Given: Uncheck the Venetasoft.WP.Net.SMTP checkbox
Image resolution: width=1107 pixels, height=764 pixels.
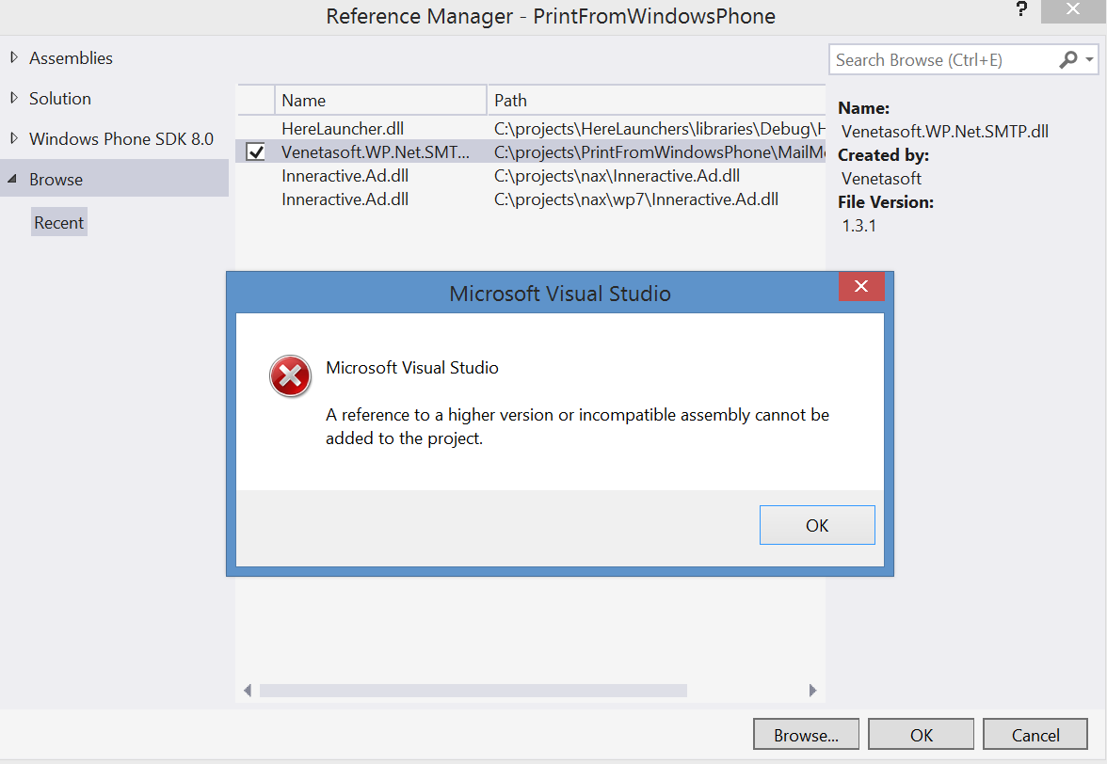Looking at the screenshot, I should pos(255,151).
